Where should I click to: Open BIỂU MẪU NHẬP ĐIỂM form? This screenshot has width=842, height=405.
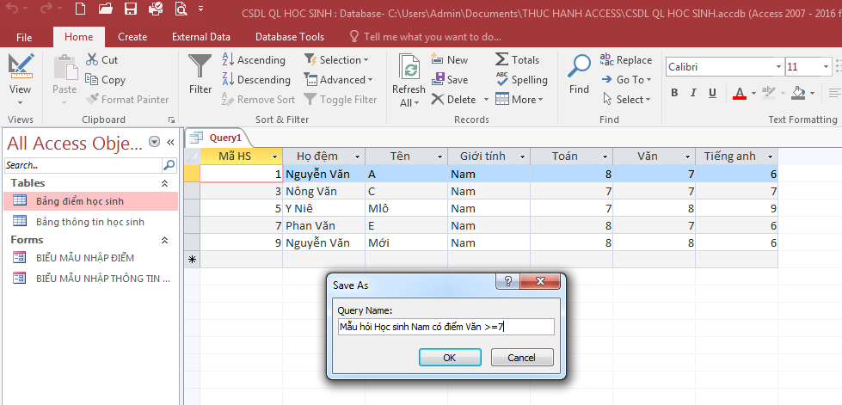coord(90,258)
